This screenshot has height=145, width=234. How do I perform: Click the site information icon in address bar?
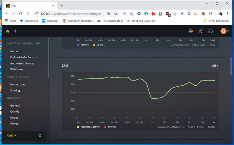pyautogui.click(x=37, y=14)
